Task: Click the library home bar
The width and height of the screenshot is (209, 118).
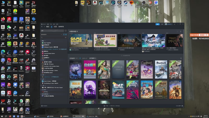Action: point(52,31)
